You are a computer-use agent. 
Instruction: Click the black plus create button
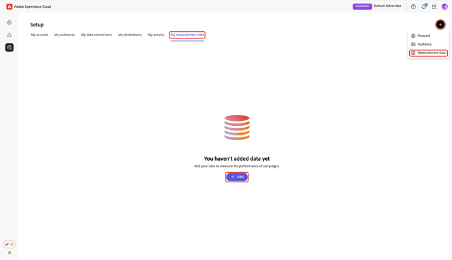pyautogui.click(x=440, y=25)
